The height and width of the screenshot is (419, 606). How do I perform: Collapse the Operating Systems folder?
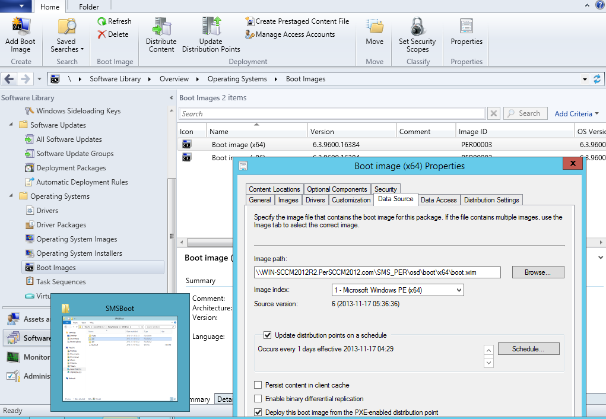[x=11, y=196]
